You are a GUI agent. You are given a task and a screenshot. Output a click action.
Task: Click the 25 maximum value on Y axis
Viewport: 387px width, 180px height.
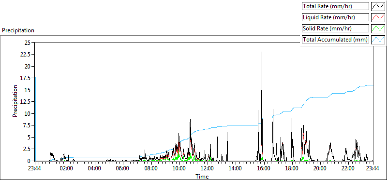pyautogui.click(x=27, y=43)
